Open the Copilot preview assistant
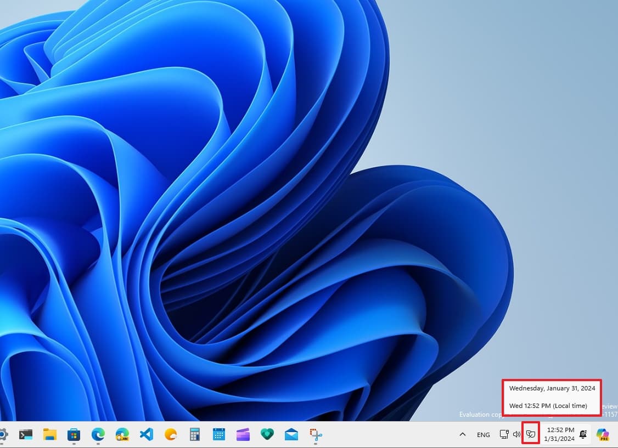Image resolution: width=618 pixels, height=448 pixels. point(602,434)
